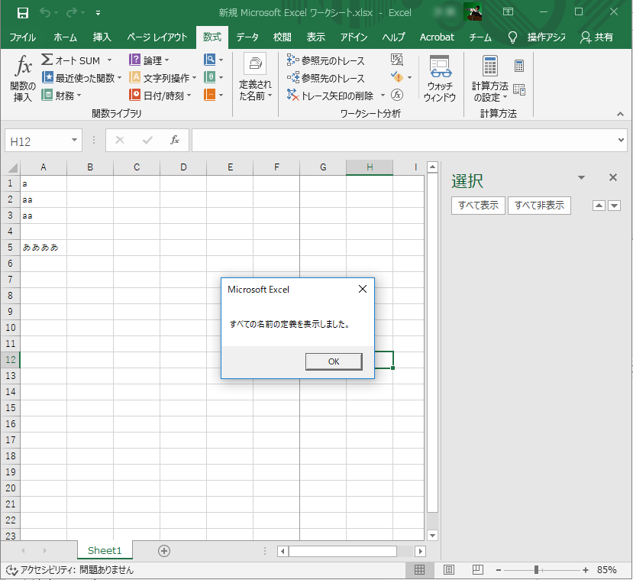Select the ページレイアウト view toggle in status bar
Screen dimensions: 633x580
coord(449,569)
